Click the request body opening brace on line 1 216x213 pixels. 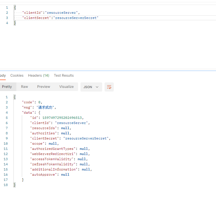(x=15, y=7)
